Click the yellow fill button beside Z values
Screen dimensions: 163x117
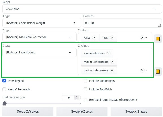pos(158,71)
